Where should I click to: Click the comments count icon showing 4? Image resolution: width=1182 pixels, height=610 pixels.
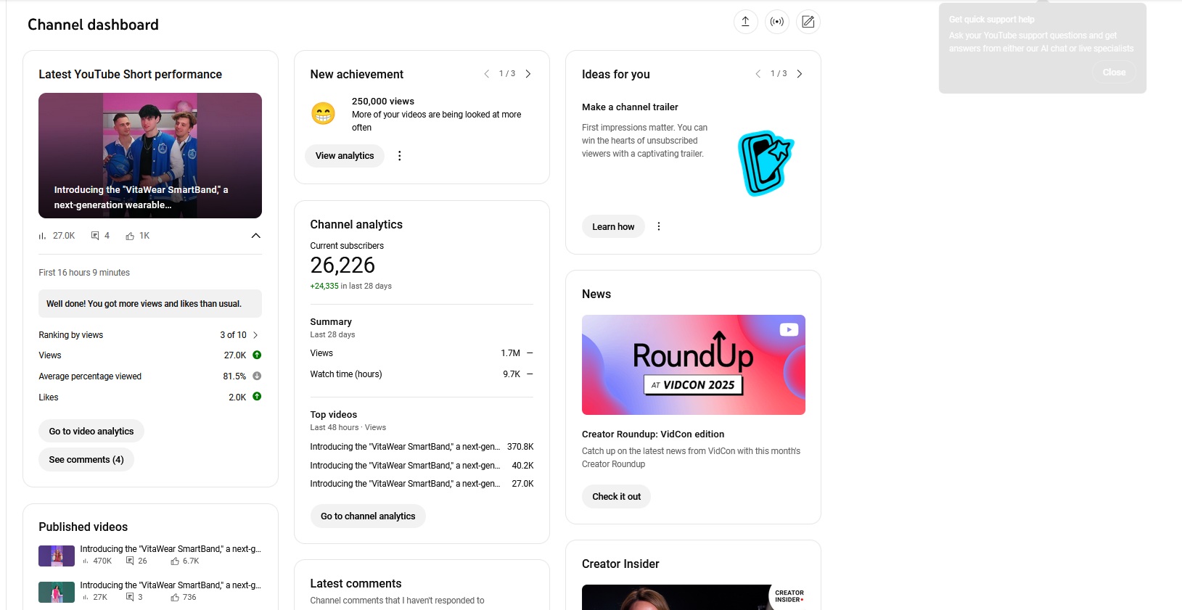[95, 236]
